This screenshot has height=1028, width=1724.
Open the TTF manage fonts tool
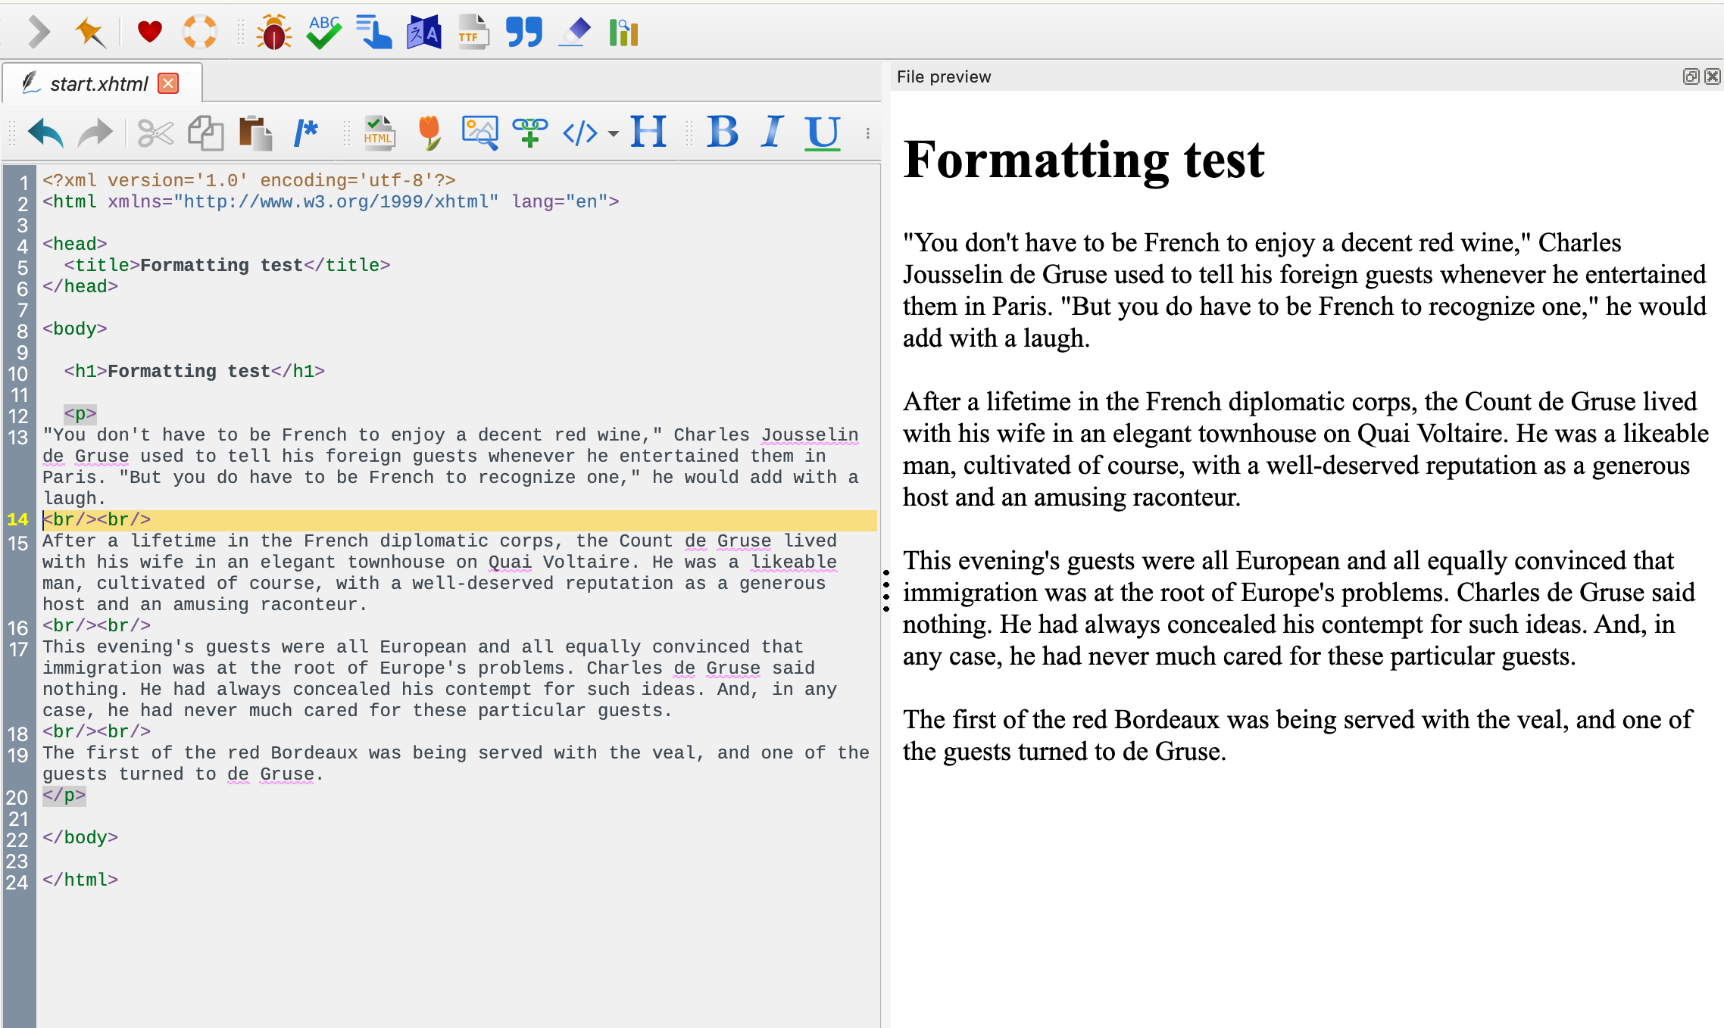click(473, 33)
